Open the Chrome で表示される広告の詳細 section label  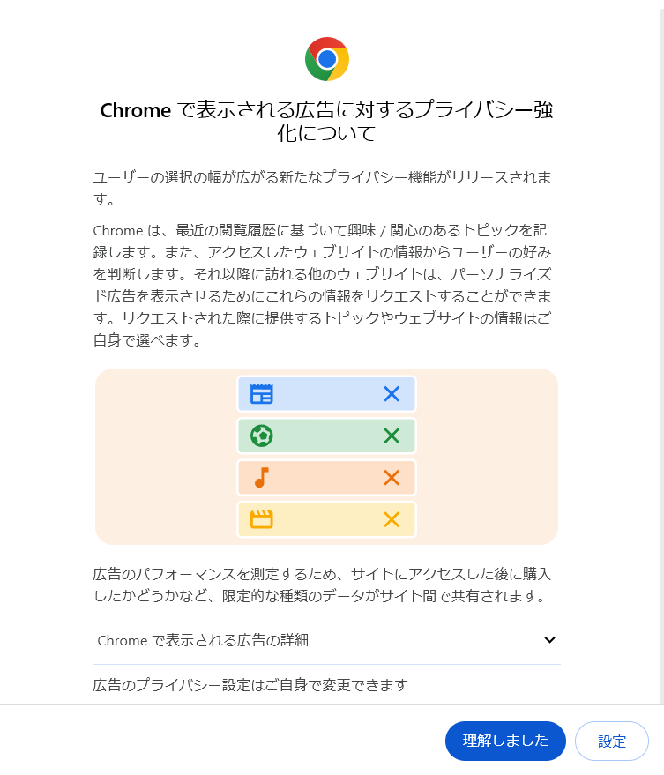pos(203,640)
